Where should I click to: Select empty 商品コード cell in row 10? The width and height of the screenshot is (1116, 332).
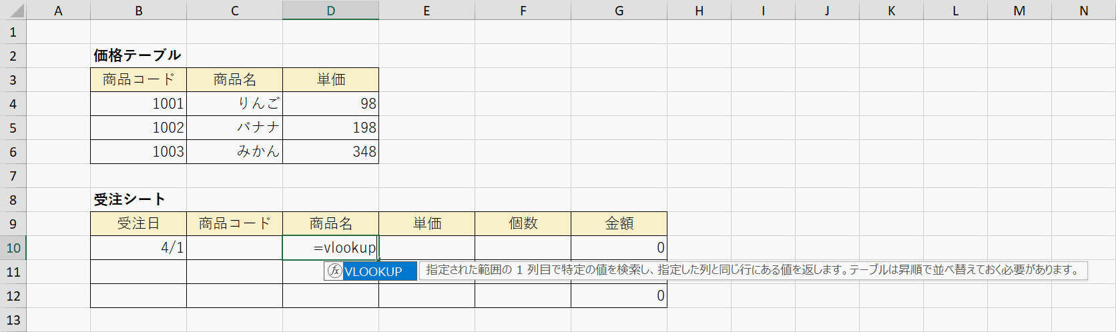[234, 247]
